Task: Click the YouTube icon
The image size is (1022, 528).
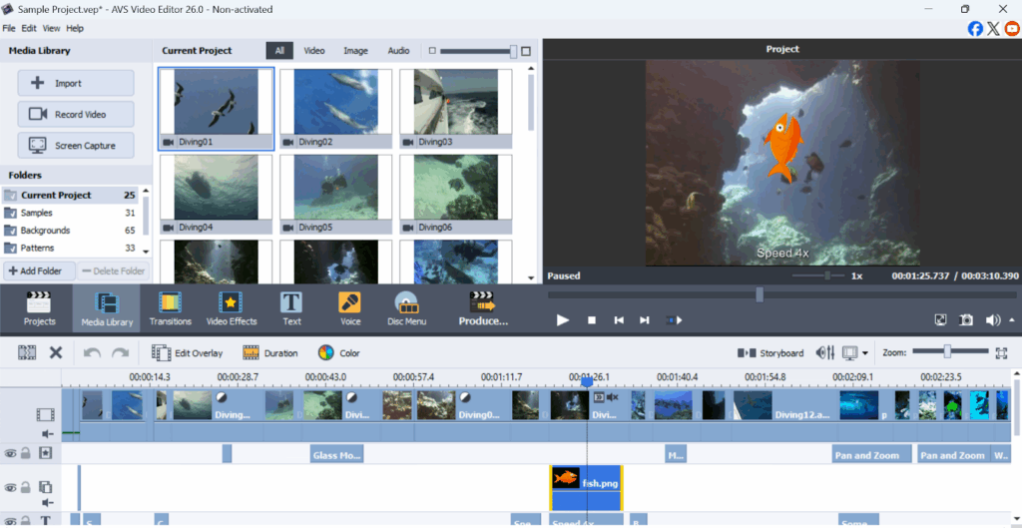Action: coord(1012,28)
